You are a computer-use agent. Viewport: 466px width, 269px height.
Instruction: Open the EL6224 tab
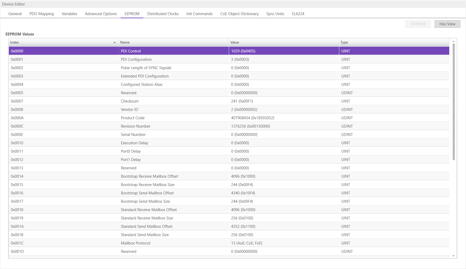(x=298, y=14)
